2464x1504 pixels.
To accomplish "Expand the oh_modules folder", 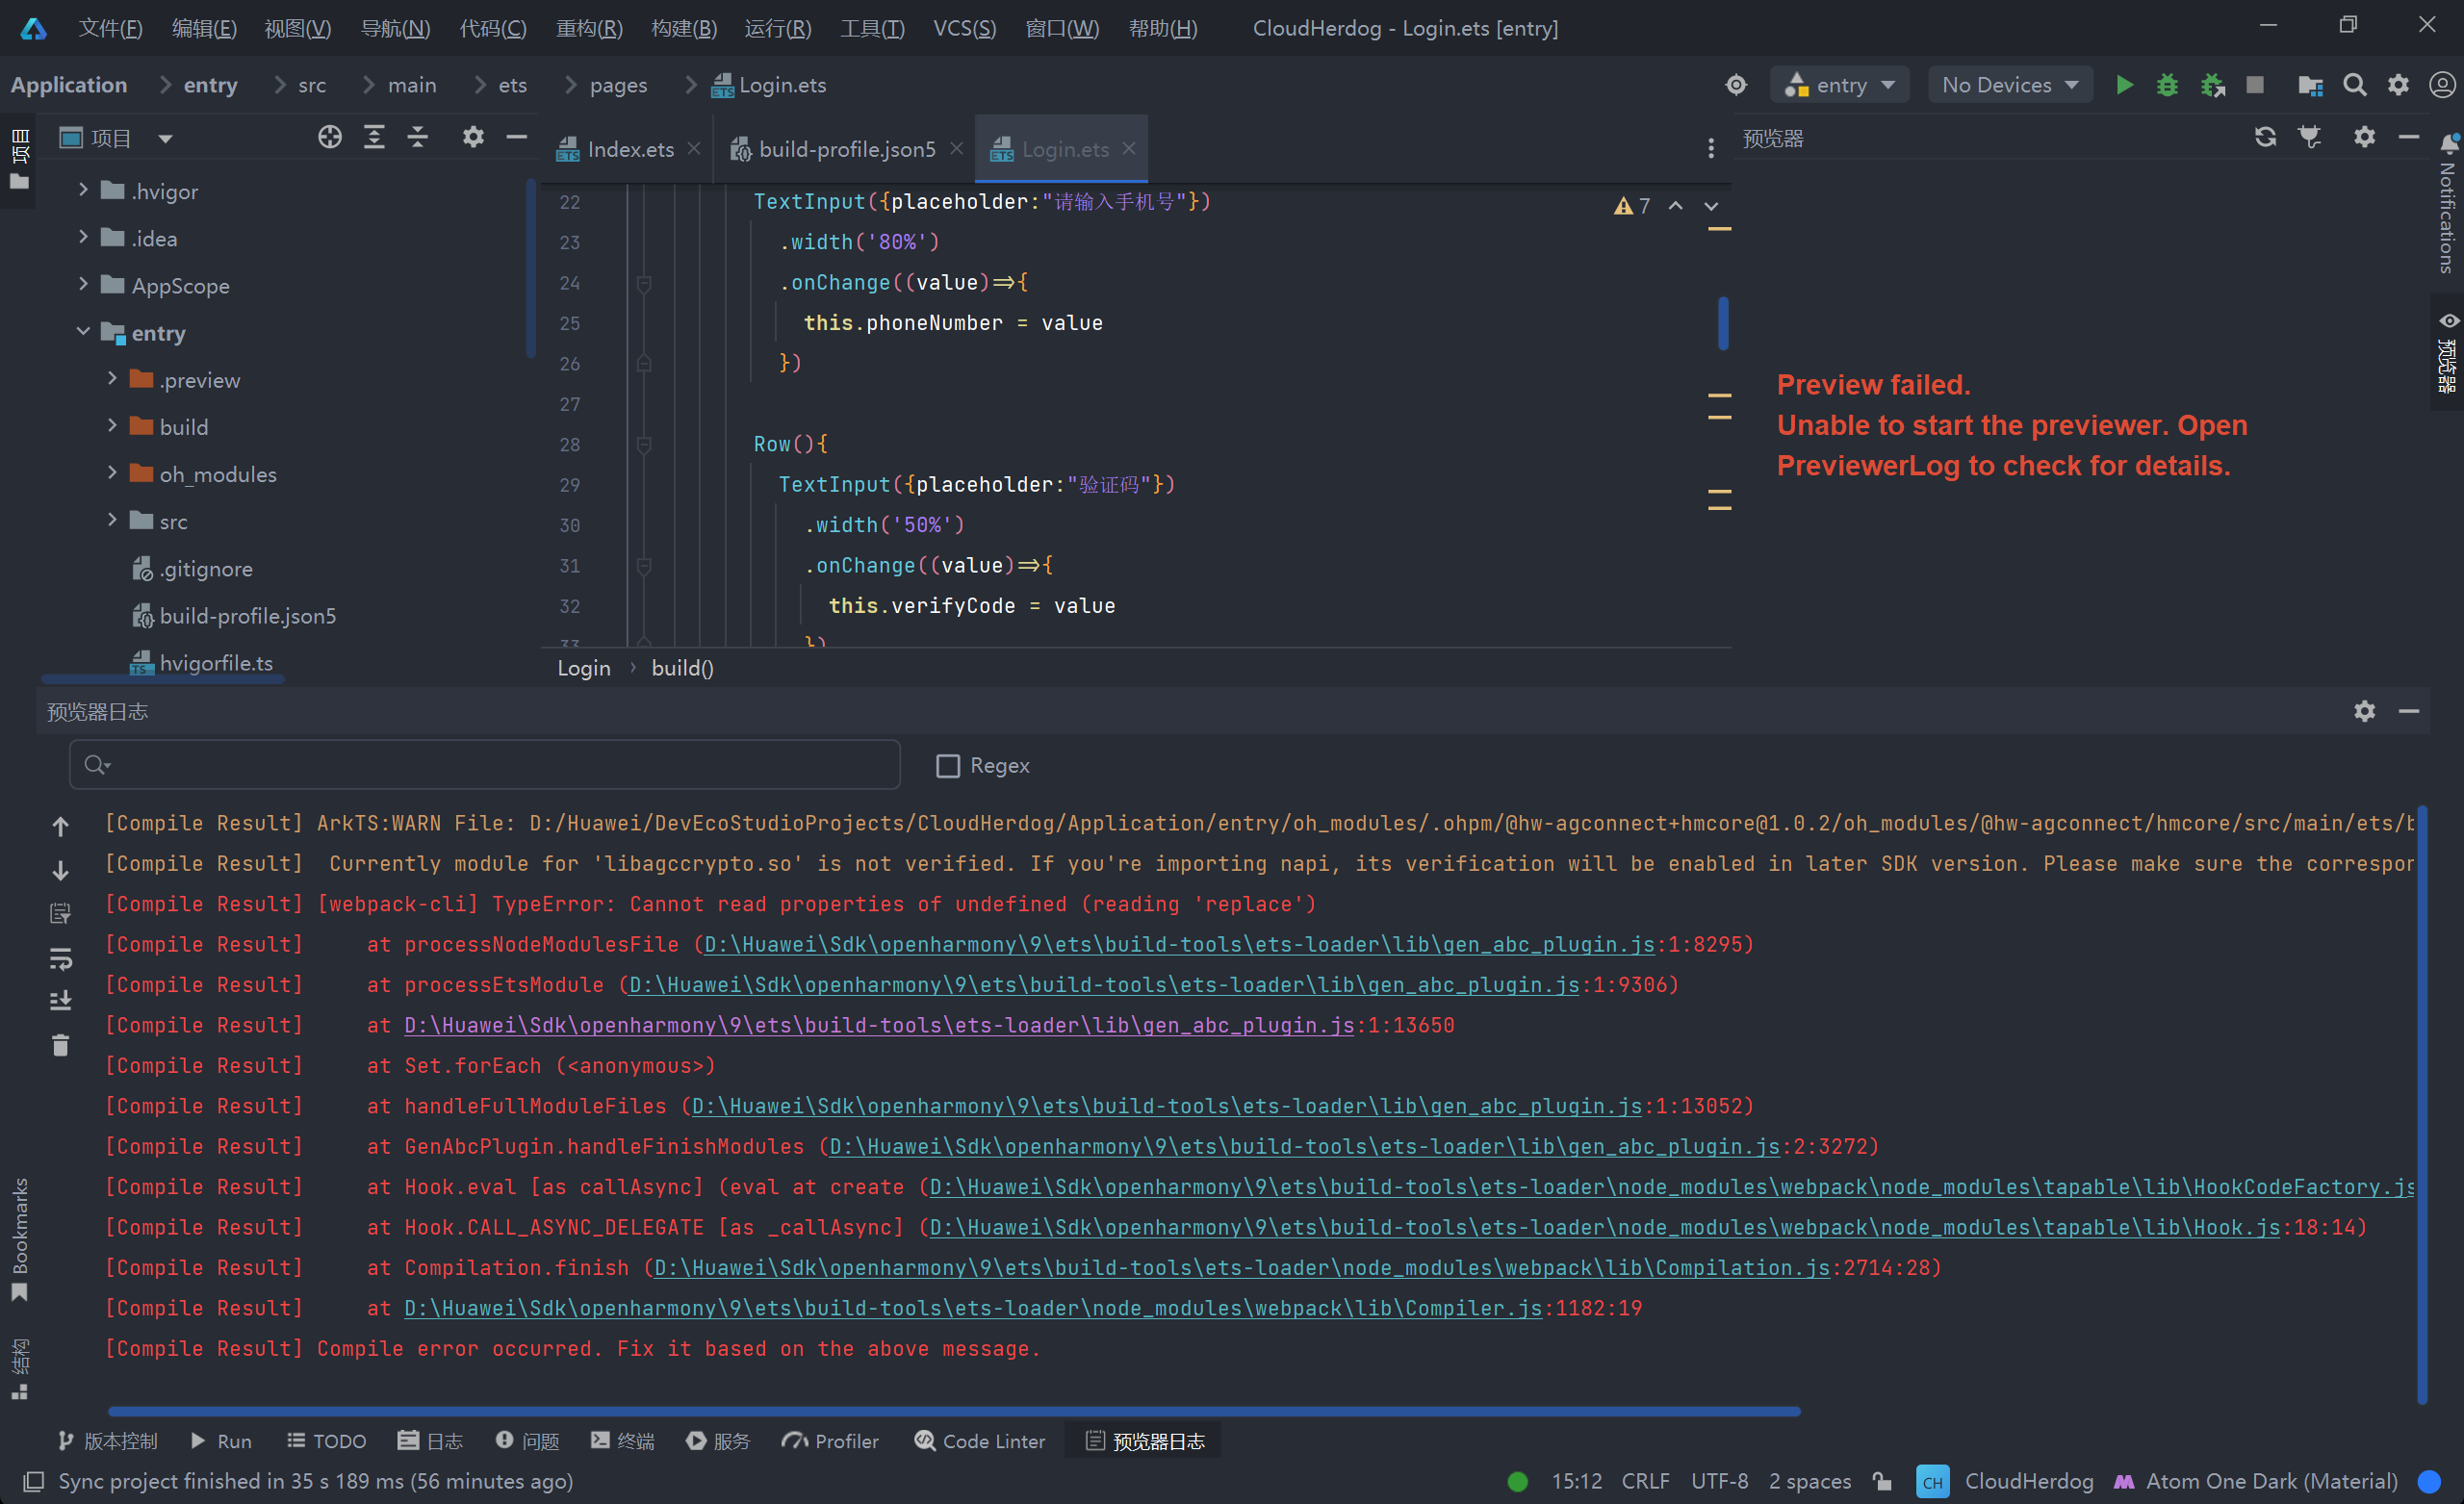I will tap(112, 472).
